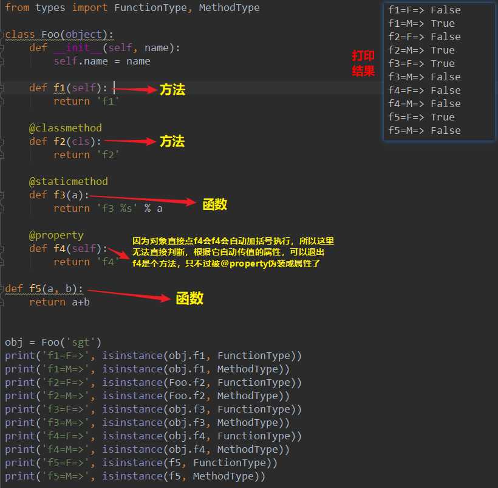The width and height of the screenshot is (498, 488).
Task: Click the print line checking obj.f1 MethodType
Action: (x=147, y=369)
